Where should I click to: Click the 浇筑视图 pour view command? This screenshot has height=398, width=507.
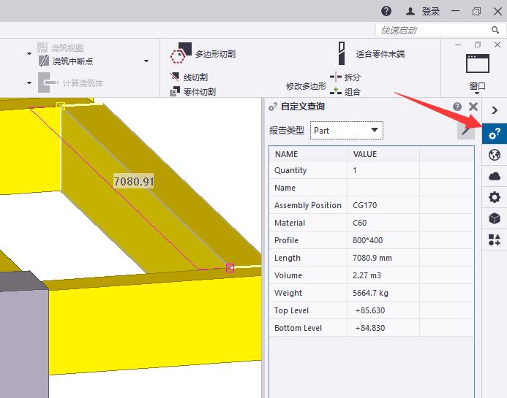pos(61,47)
